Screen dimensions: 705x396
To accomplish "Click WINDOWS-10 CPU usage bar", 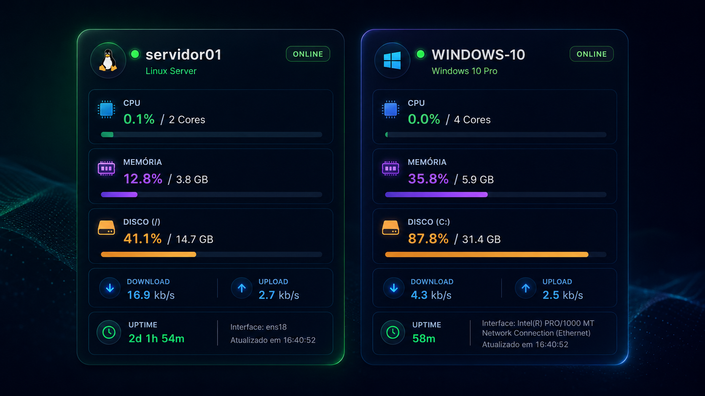I will click(x=496, y=135).
